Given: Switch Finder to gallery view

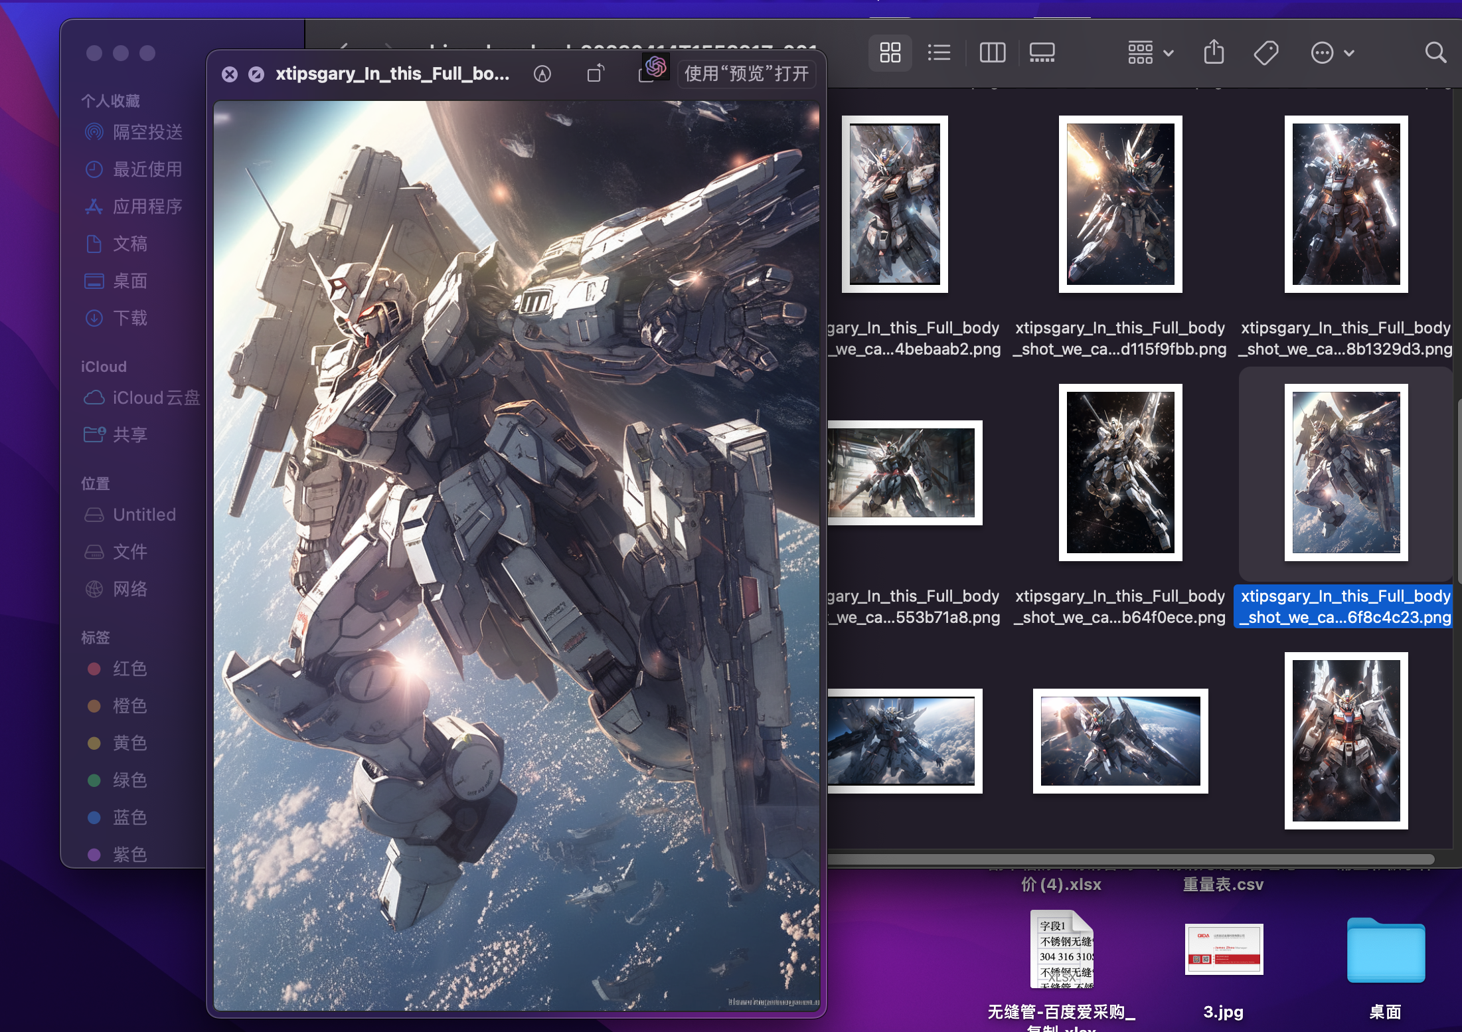Looking at the screenshot, I should click(1042, 52).
